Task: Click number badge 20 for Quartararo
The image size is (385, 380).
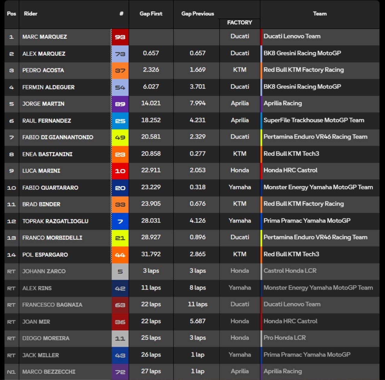Action: [x=120, y=188]
